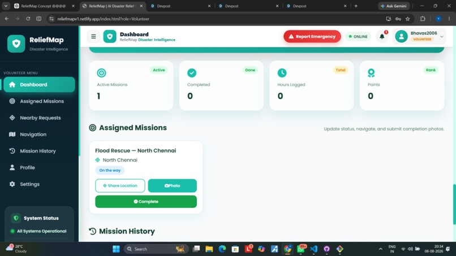This screenshot has width=456, height=256.
Task: Click the System Status shield icon
Action: (16, 218)
